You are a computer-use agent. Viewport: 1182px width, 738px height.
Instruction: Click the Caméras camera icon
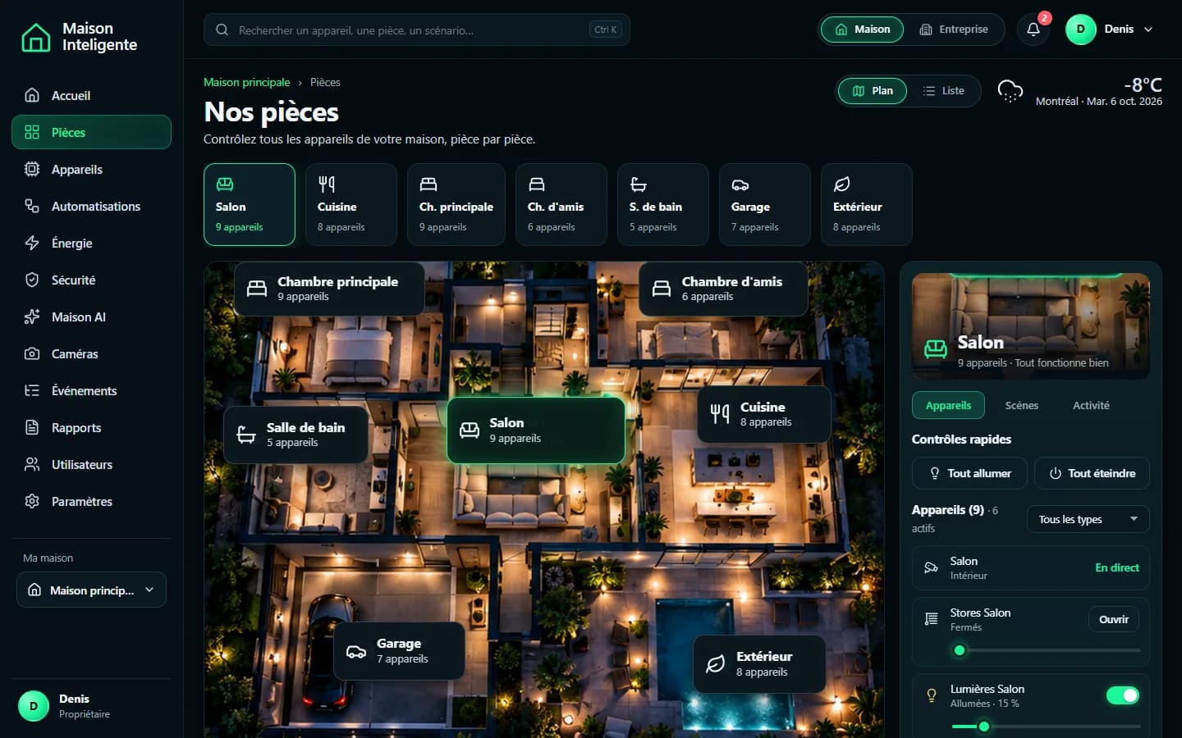[32, 353]
